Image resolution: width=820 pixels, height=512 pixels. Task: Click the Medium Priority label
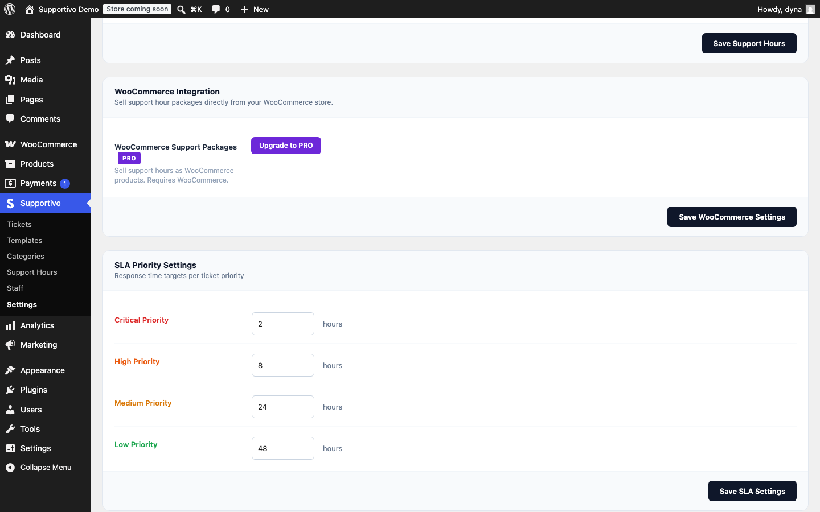tap(143, 403)
